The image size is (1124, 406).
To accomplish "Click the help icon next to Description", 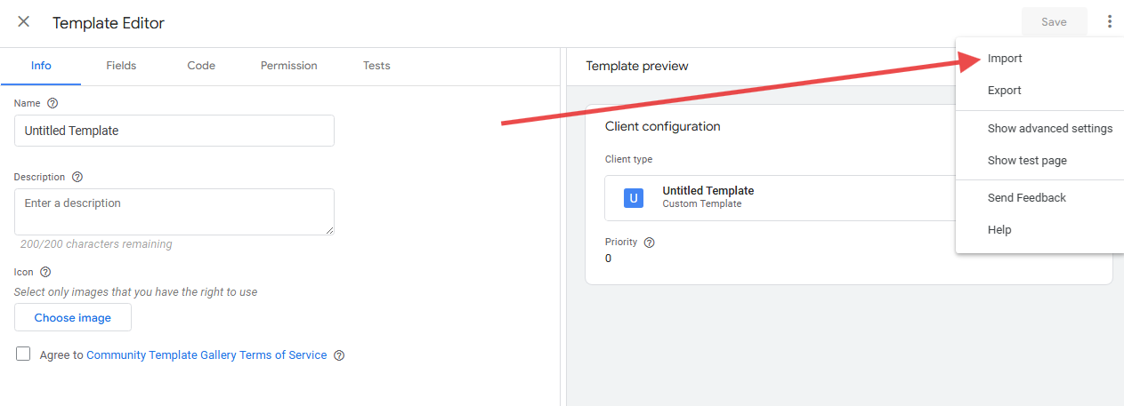I will pos(77,177).
